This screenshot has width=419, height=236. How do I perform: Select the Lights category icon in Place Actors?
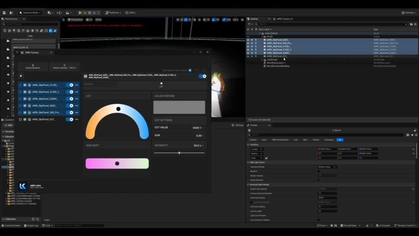coord(14,31)
